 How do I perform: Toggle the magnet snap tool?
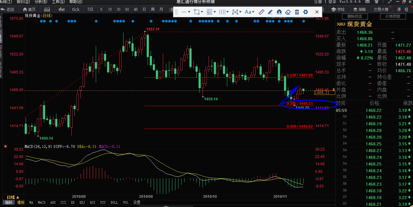[279, 12]
